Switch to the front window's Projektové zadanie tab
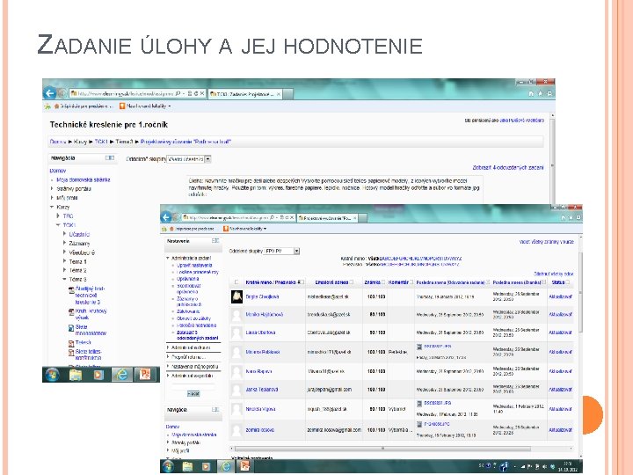 (327, 218)
